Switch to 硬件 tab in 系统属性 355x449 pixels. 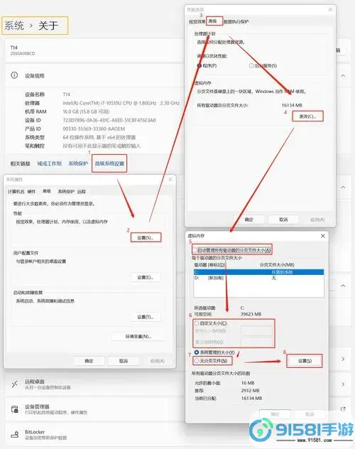[x=31, y=191]
